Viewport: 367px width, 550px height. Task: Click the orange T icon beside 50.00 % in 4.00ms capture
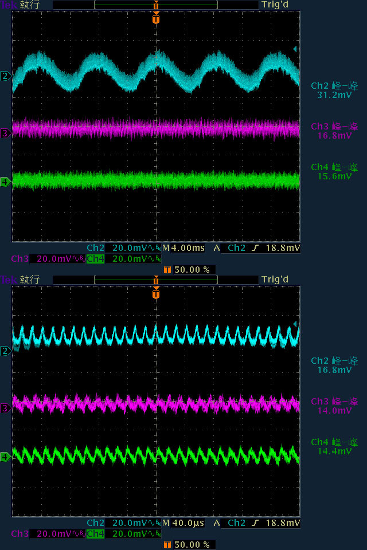167,270
